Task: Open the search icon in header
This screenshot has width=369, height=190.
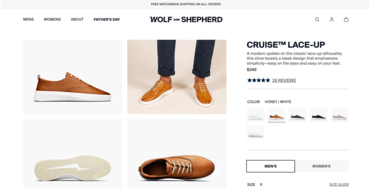Action: [317, 19]
